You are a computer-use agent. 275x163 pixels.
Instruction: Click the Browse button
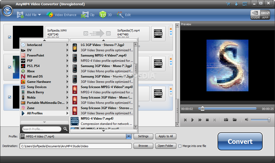coord(143,146)
